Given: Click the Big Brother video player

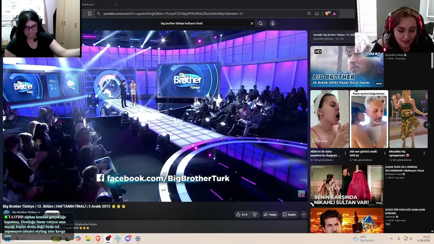Looking at the screenshot, I should (155, 116).
